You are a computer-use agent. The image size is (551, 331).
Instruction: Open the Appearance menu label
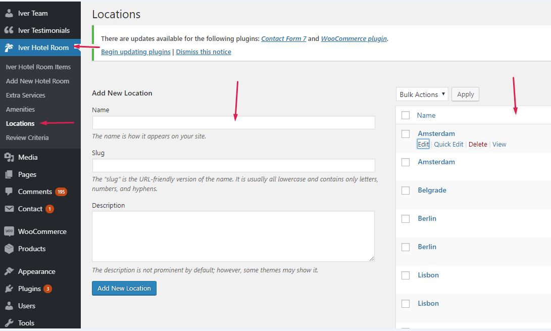click(36, 271)
